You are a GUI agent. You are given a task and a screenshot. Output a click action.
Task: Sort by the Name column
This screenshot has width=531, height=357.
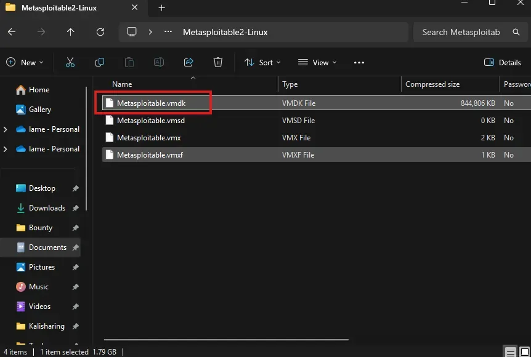pyautogui.click(x=122, y=84)
